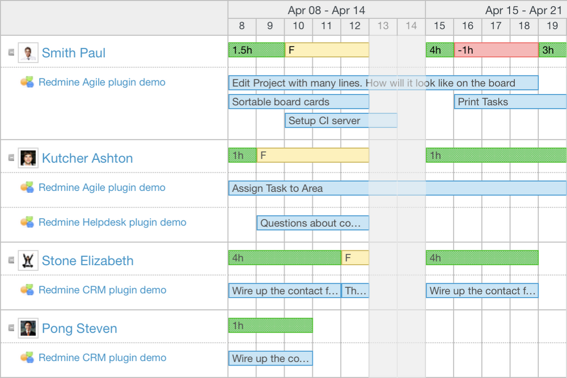Open Smith Paul user link
Image resolution: width=567 pixels, height=378 pixels.
point(74,53)
